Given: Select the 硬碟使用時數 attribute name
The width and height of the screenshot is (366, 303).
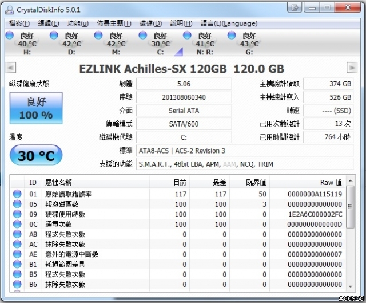Looking at the screenshot, I should (x=65, y=214).
